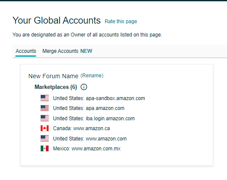Viewport: 227px width, 180px height.
Task: Open the Rate this page link
Action: click(x=121, y=21)
